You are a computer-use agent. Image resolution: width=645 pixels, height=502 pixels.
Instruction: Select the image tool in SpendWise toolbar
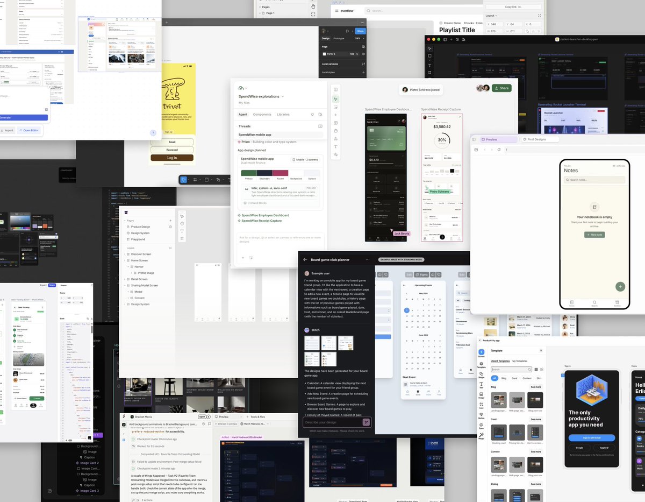(x=335, y=123)
